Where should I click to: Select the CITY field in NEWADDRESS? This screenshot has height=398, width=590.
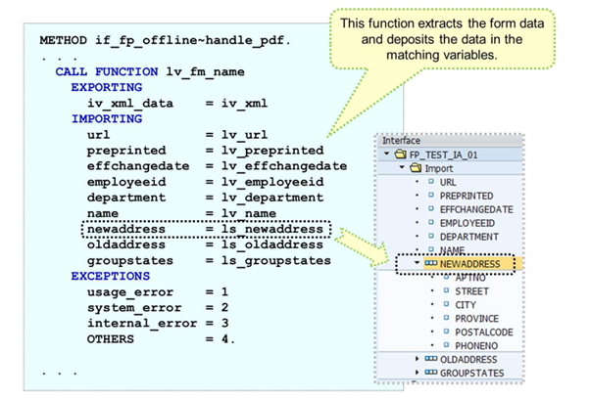coord(466,305)
